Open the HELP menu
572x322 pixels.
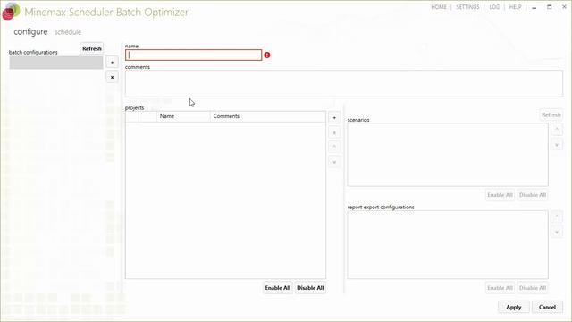(x=515, y=7)
